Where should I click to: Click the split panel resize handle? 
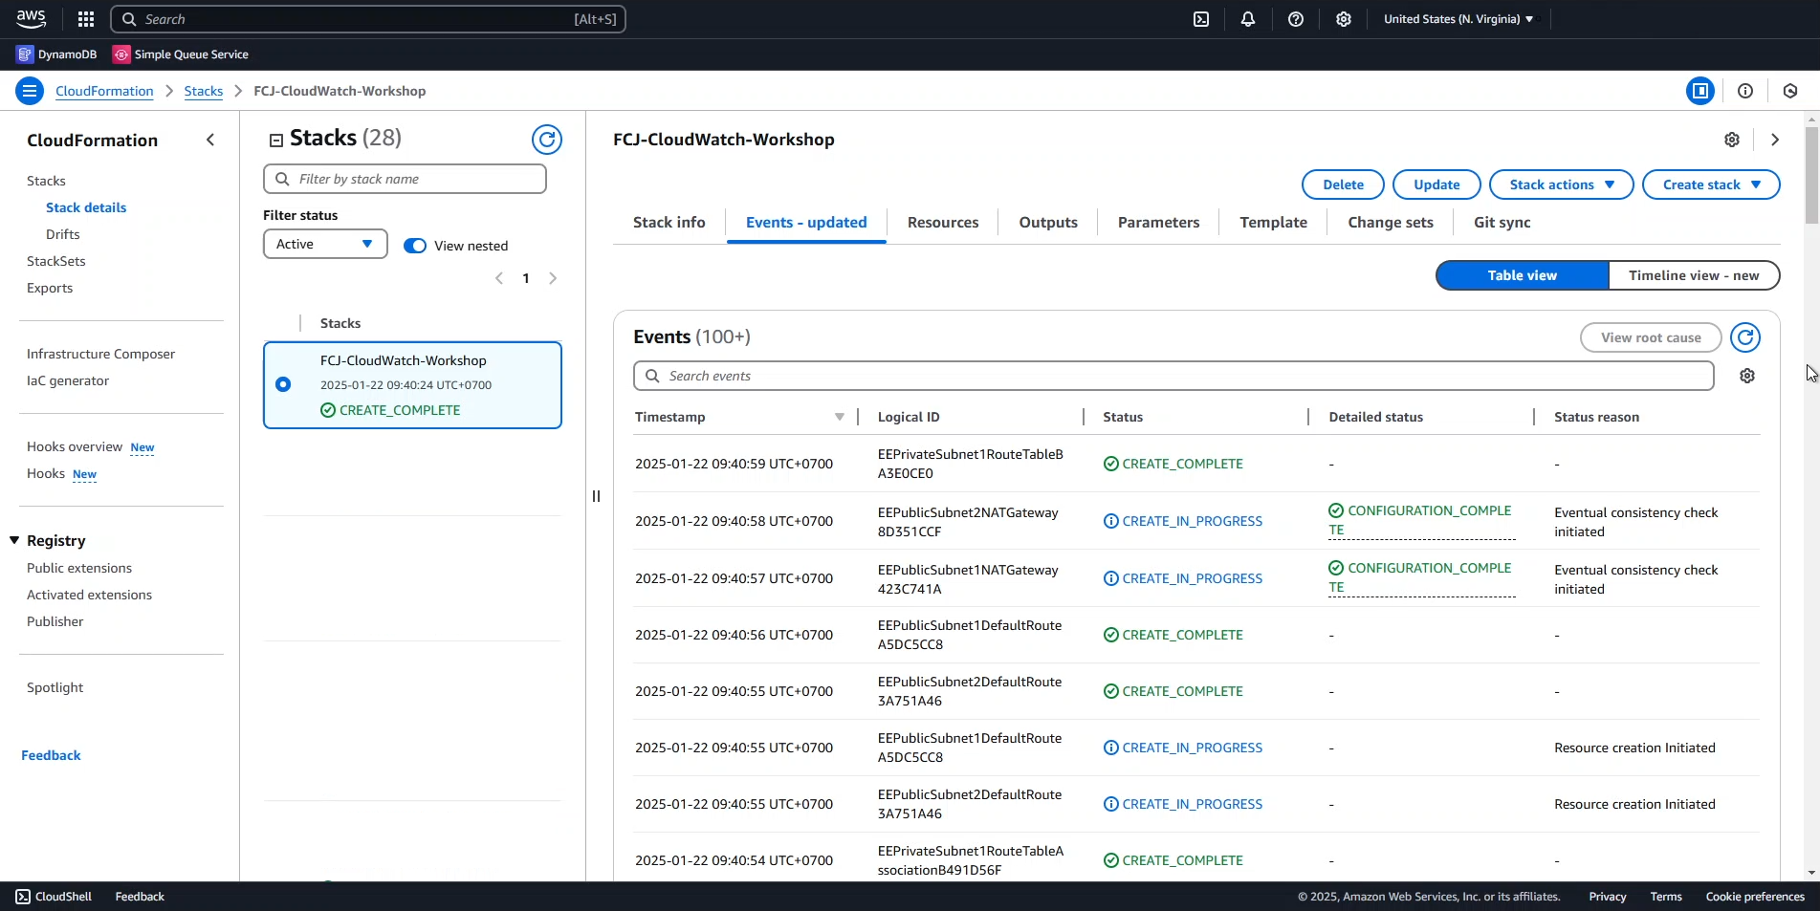(x=596, y=496)
